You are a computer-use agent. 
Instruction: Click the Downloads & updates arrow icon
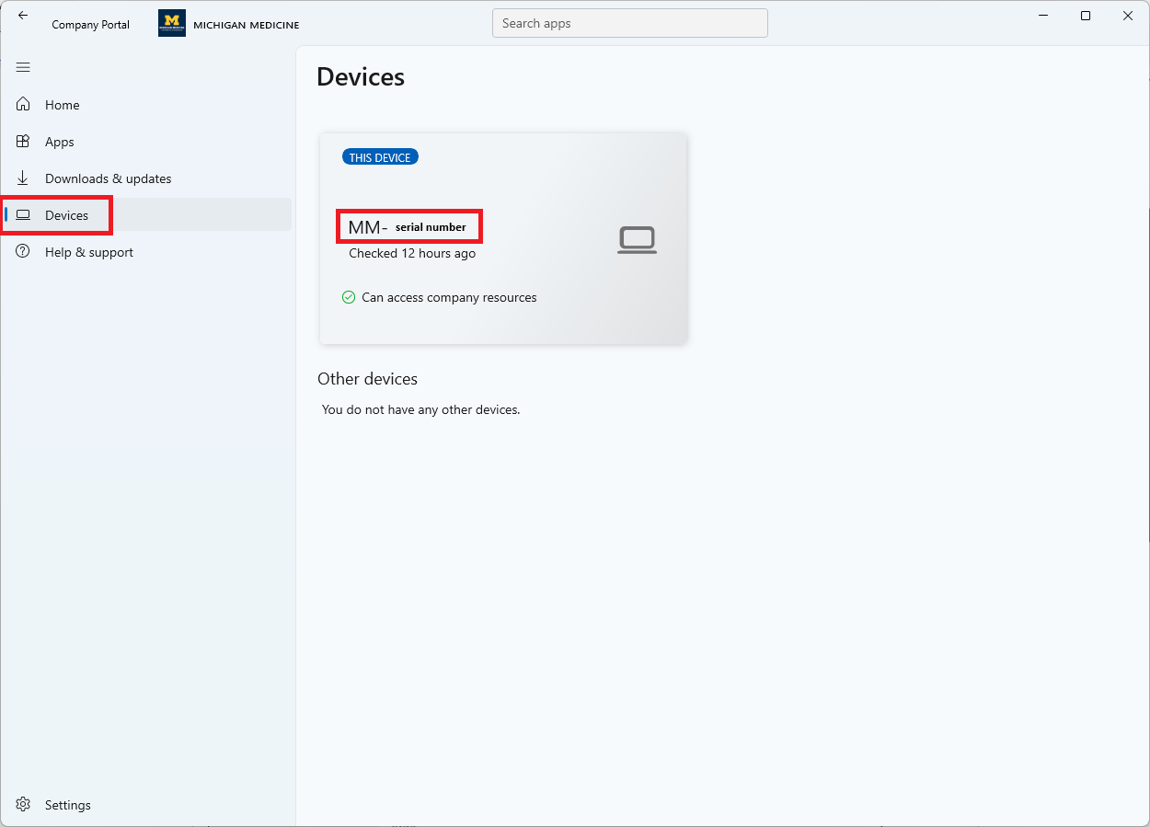[x=23, y=178]
